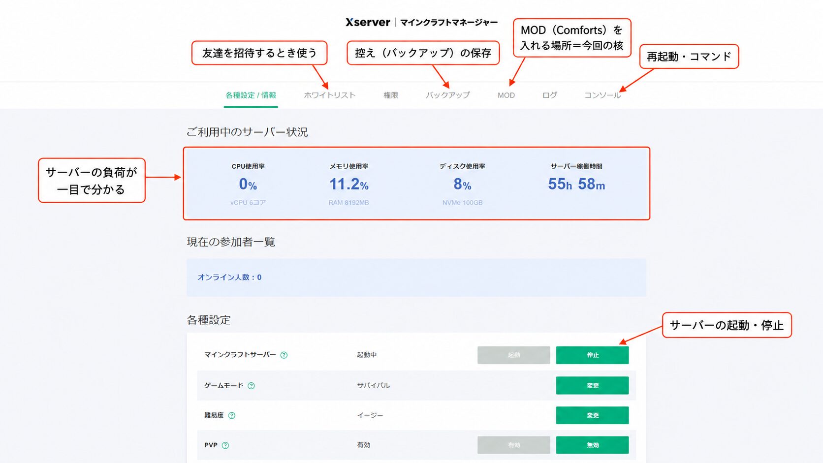Open the help icon beside マインクラフトサーバー

(x=284, y=355)
